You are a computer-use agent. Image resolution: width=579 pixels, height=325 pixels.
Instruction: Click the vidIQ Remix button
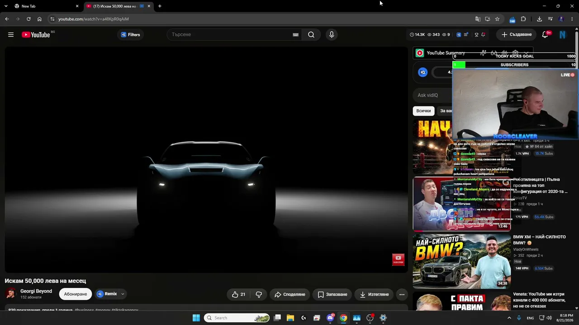pyautogui.click(x=107, y=294)
